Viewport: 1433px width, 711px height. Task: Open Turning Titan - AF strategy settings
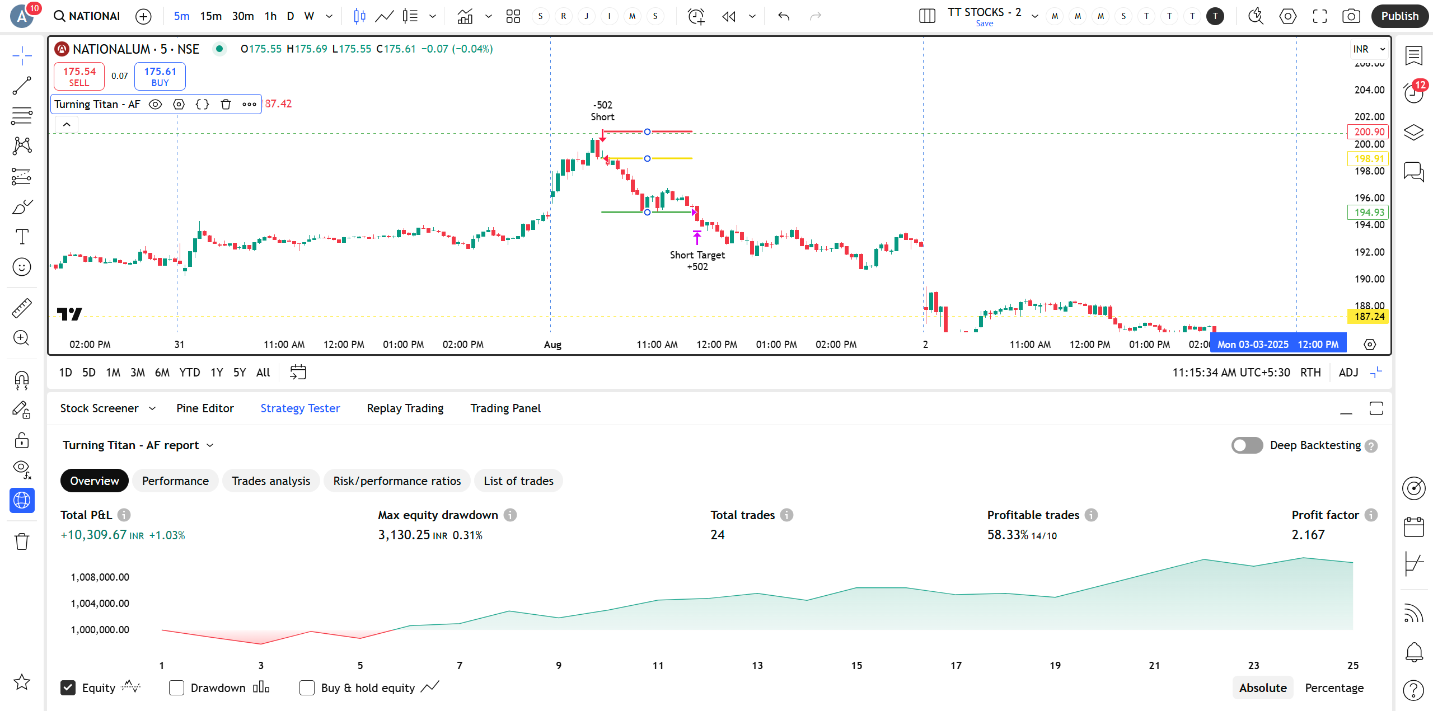(179, 104)
